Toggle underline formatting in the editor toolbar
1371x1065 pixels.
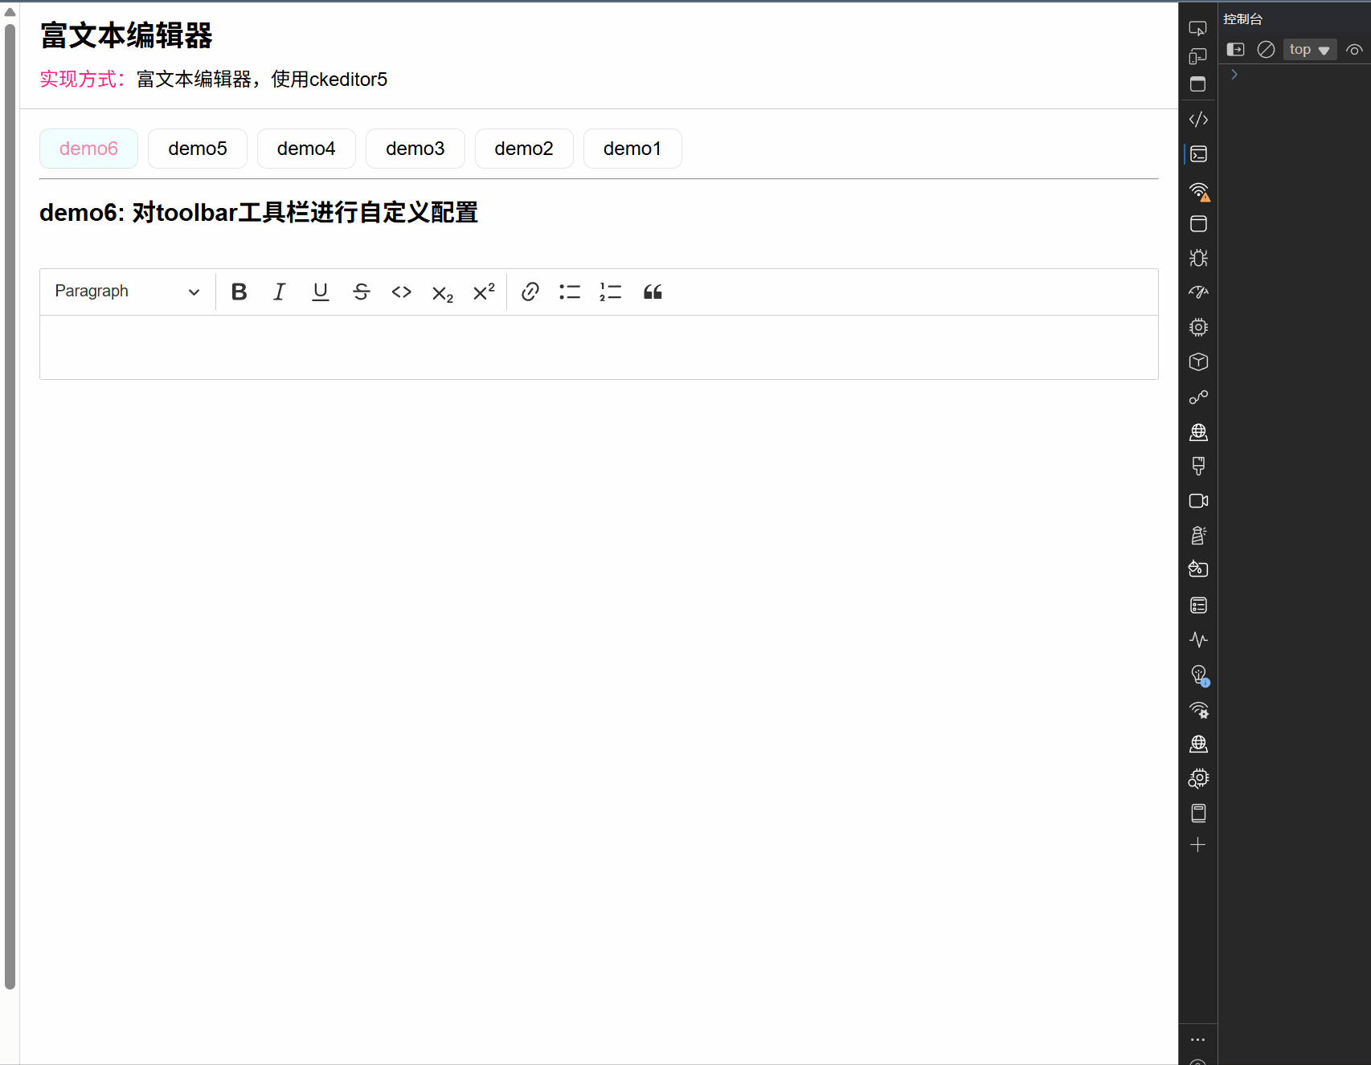tap(321, 292)
